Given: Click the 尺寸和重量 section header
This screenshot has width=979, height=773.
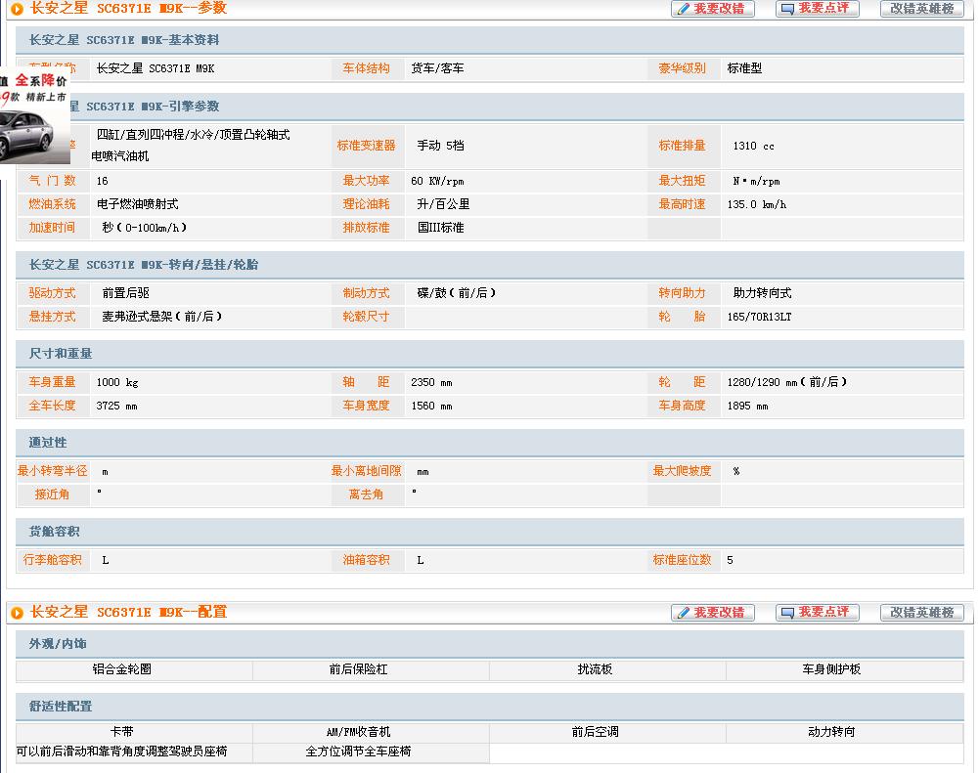Looking at the screenshot, I should point(61,354).
